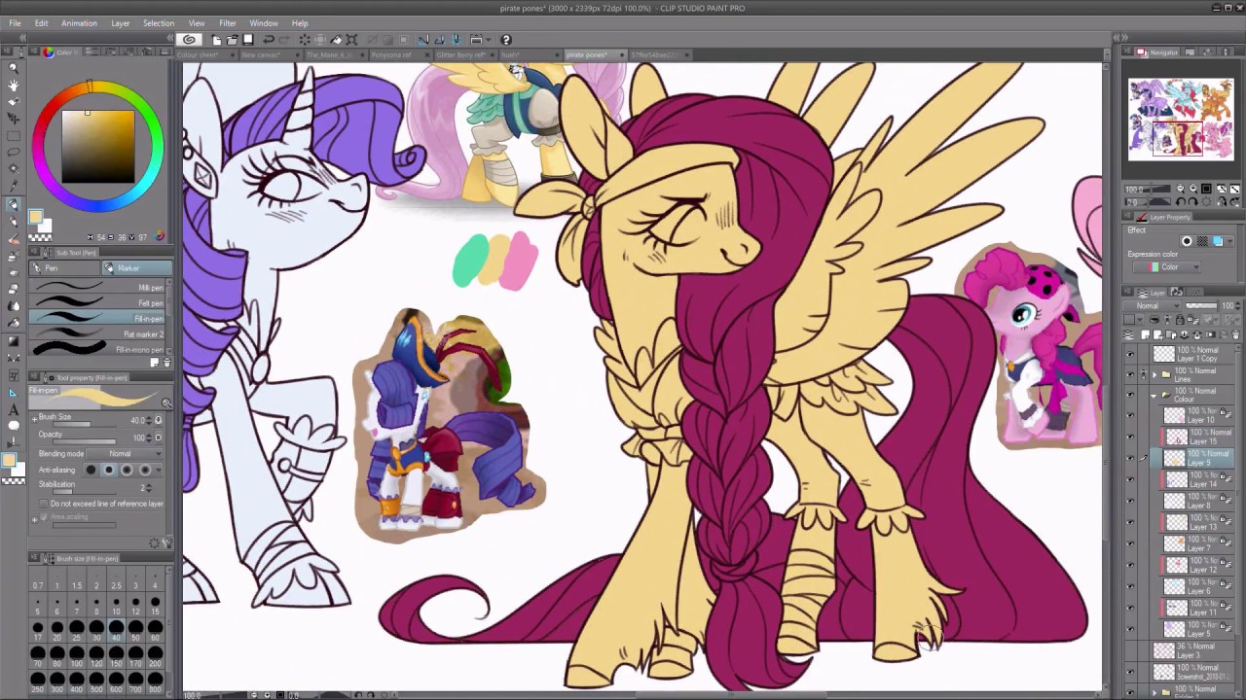Select the Operation object tool
The width and height of the screenshot is (1246, 700).
[x=14, y=101]
